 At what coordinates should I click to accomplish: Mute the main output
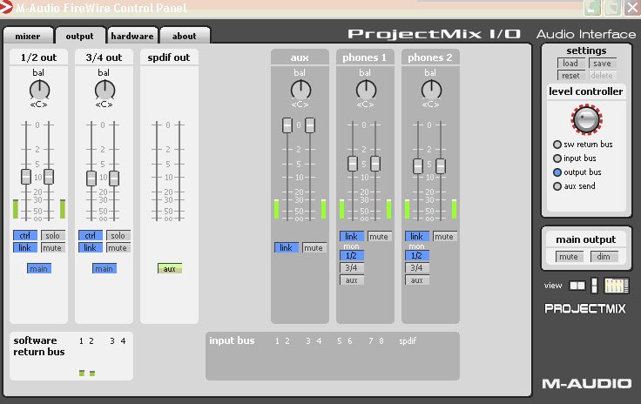point(569,257)
